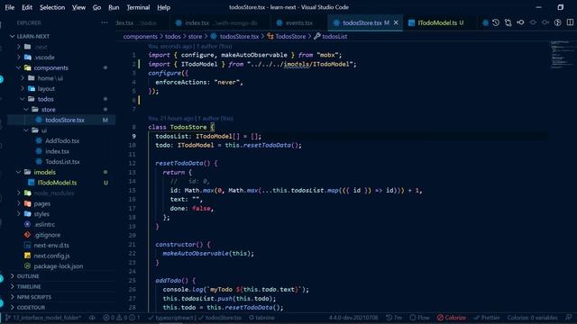
Task: Click the Flow status bar item
Action: (x=419, y=318)
